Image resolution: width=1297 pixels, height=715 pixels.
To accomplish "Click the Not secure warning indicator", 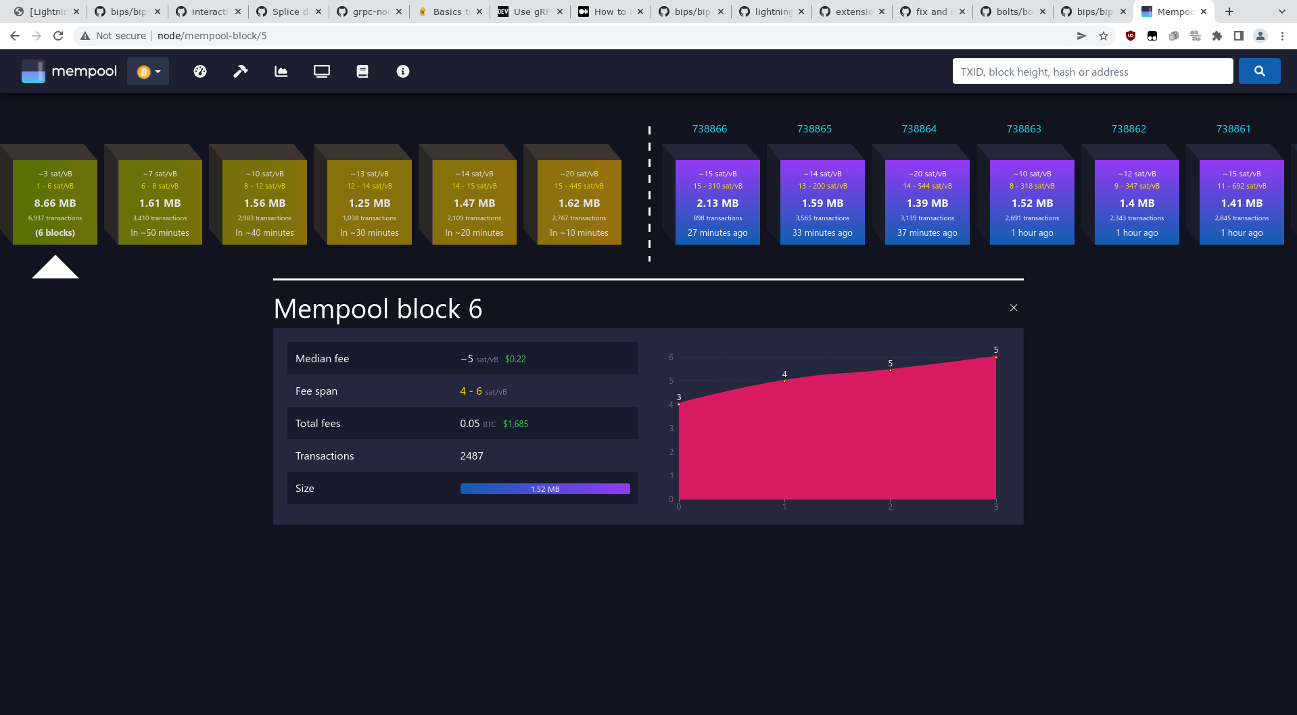I will 113,36.
